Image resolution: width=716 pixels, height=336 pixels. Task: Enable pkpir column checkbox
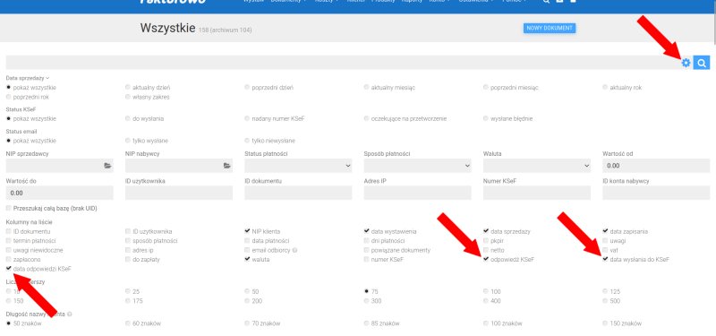pyautogui.click(x=486, y=240)
